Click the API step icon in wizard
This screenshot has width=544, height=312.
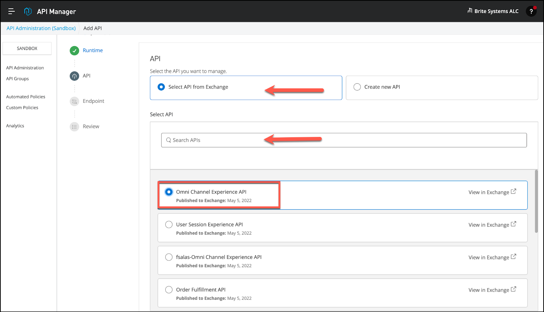coord(74,76)
